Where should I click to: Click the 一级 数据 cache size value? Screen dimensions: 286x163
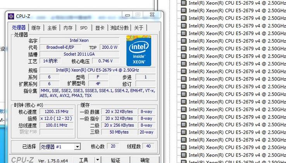(119, 112)
